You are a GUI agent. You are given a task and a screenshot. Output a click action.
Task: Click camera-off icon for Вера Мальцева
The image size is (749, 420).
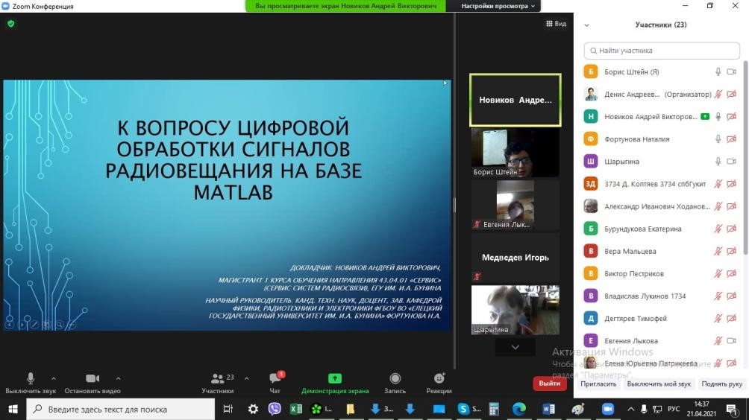click(731, 251)
